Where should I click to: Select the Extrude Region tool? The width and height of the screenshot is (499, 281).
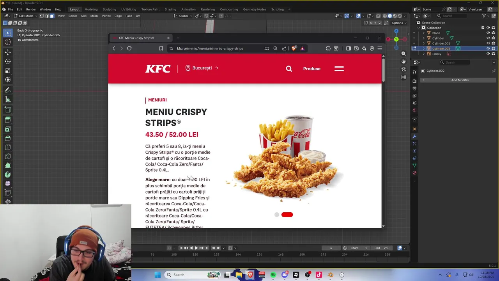[8, 120]
